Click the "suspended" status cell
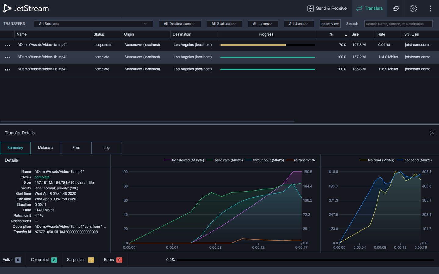Viewport: 439px width, 274px height. tap(103, 45)
